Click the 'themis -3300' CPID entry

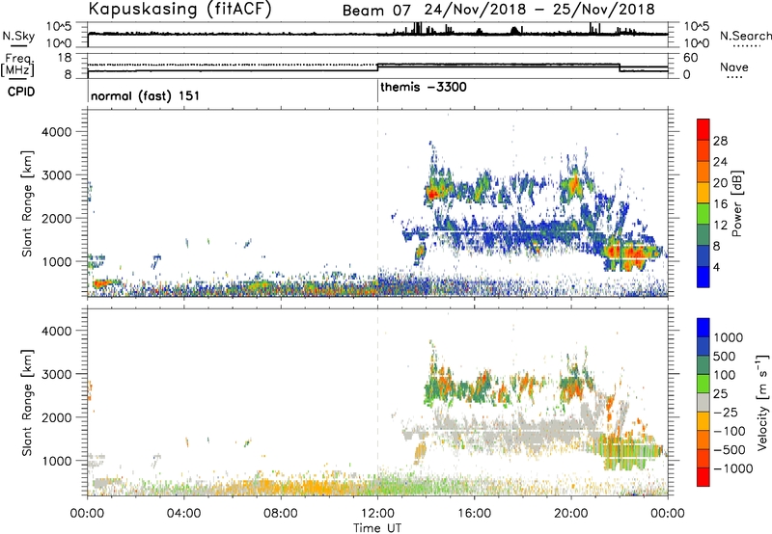point(424,88)
